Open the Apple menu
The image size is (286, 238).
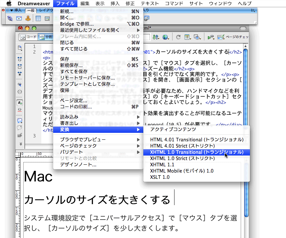coord(9,4)
